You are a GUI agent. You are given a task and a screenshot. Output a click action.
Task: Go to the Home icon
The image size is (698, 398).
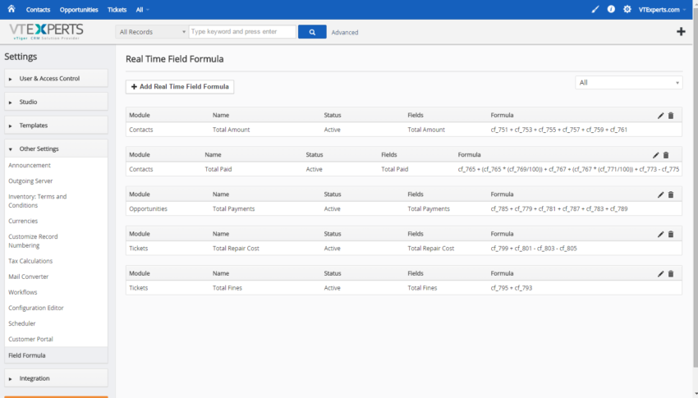click(11, 9)
